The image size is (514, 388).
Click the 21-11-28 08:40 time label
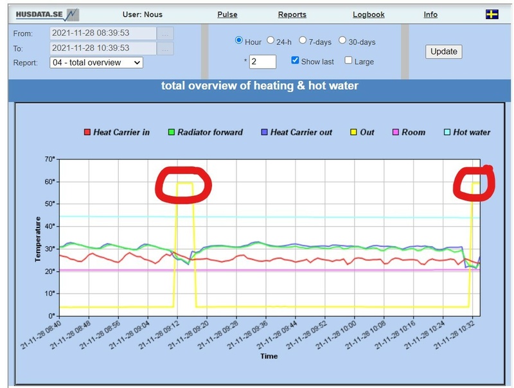pyautogui.click(x=41, y=334)
